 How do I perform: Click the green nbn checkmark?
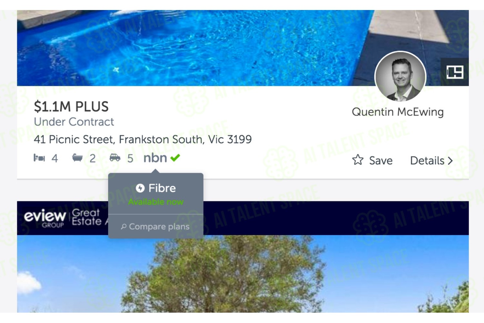175,158
